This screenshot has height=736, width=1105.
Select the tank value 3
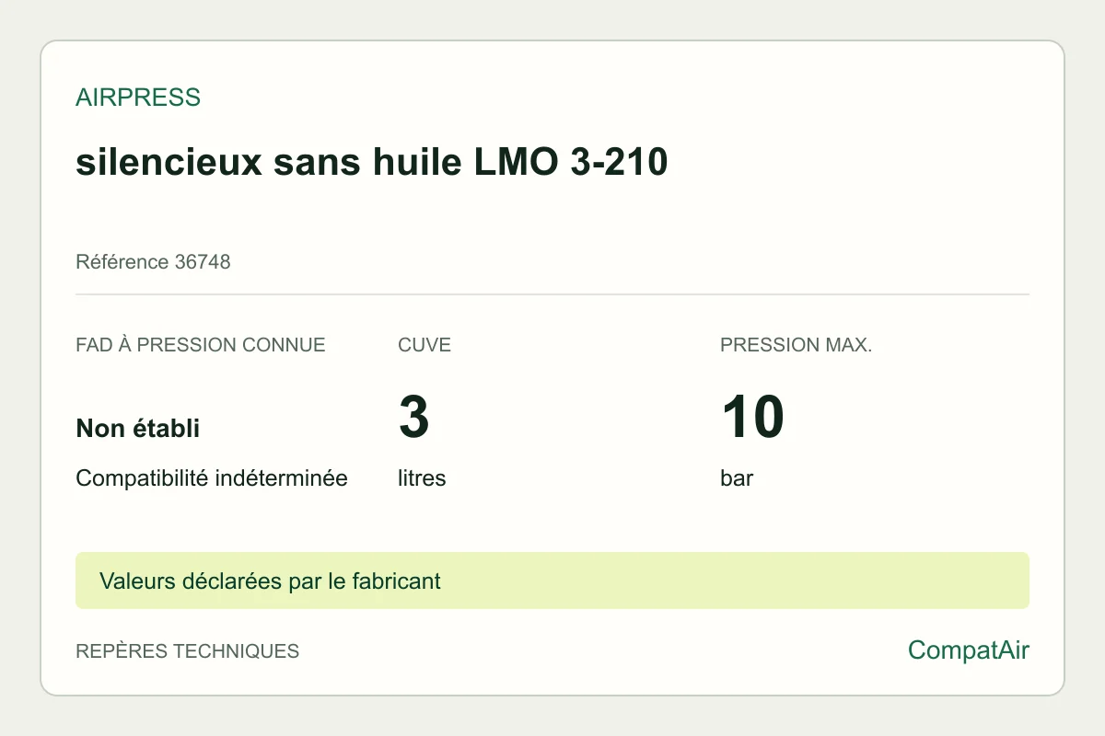pos(414,417)
